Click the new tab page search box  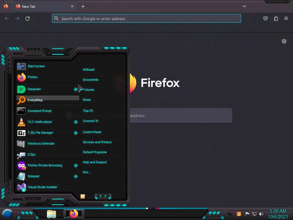[181, 116]
